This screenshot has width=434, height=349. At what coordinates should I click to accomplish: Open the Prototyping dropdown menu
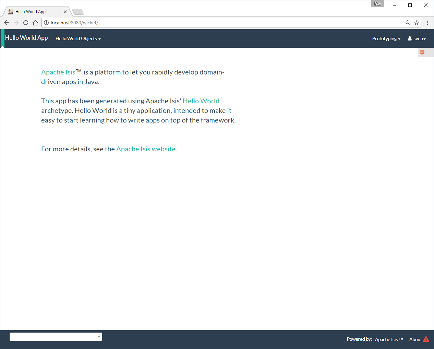(386, 38)
